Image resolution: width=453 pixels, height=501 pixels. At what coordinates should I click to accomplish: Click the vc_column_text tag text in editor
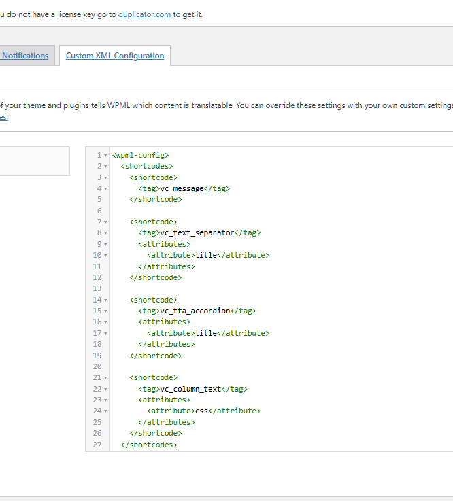coord(190,389)
